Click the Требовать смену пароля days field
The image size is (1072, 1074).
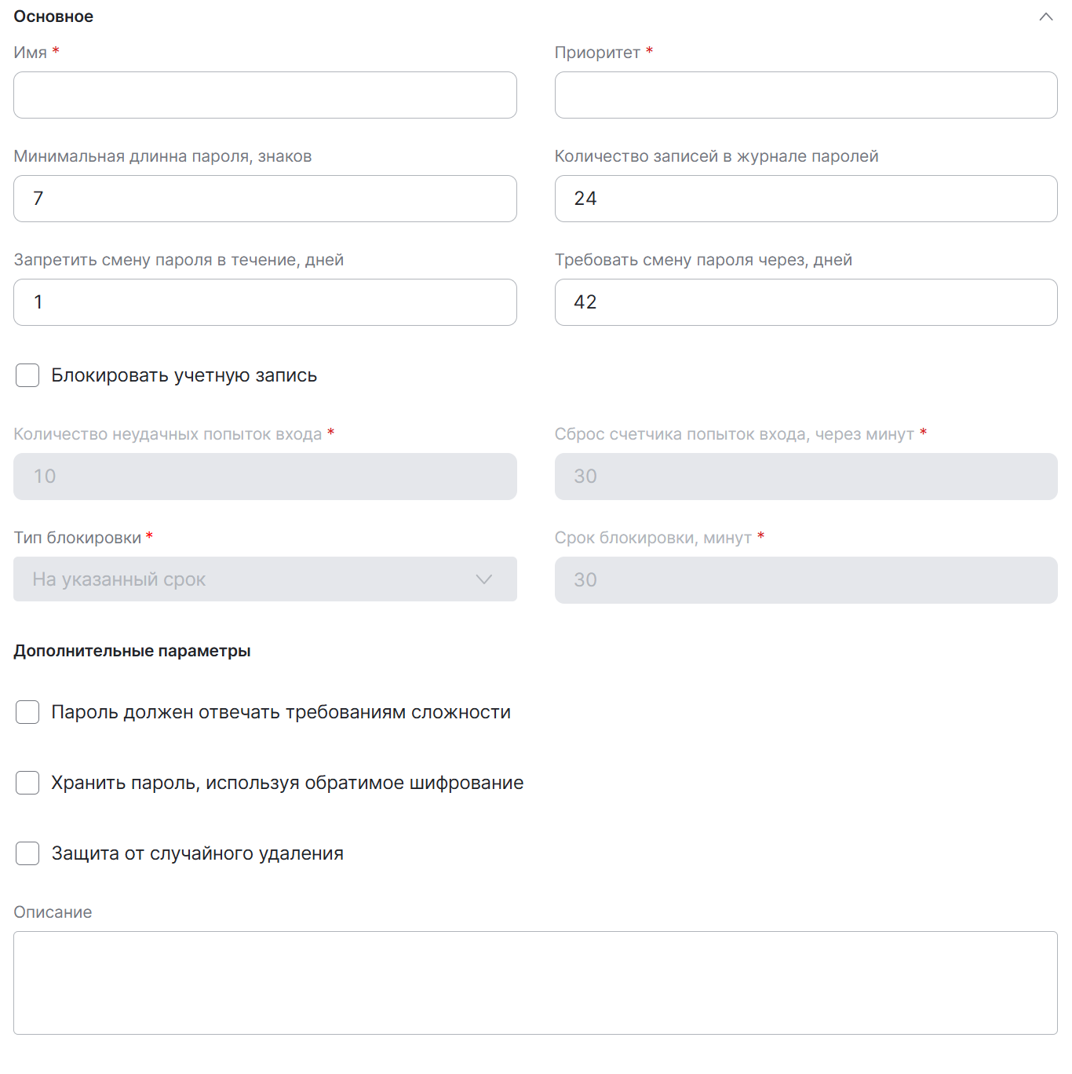806,302
